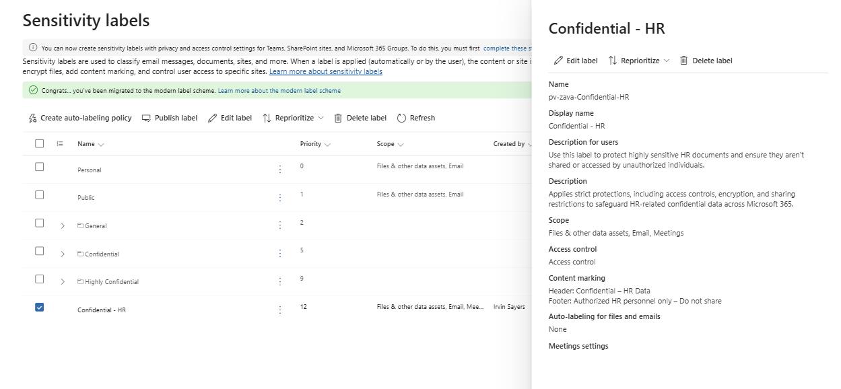Screen dimensions: 841x389
Task: Click Delete label in details panel
Action: pyautogui.click(x=706, y=61)
